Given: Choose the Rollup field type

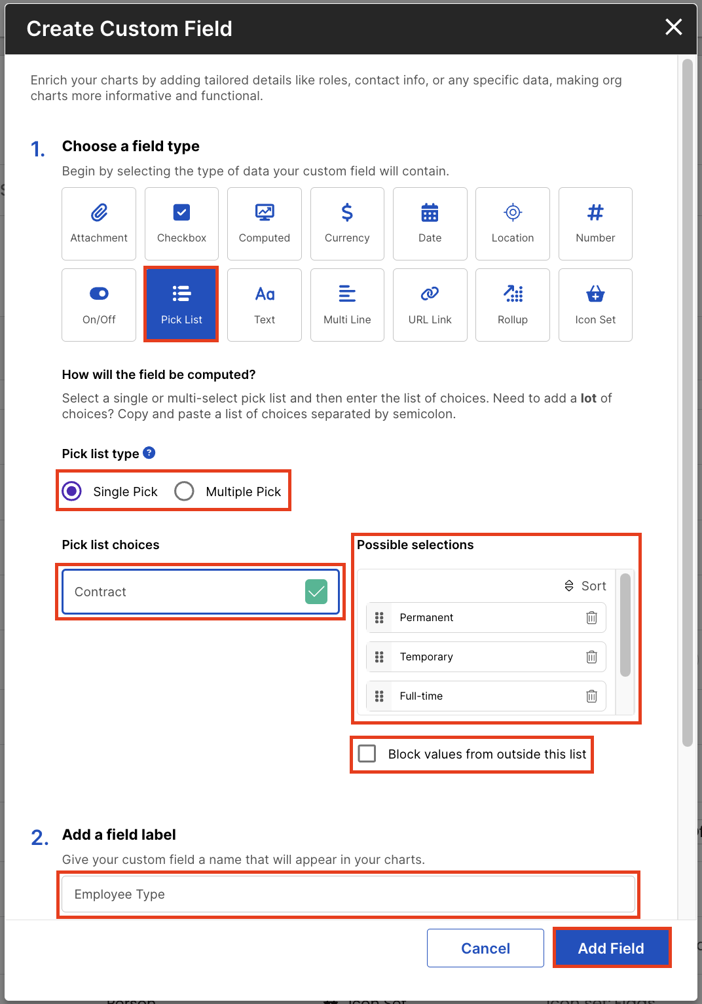Looking at the screenshot, I should click(x=512, y=304).
